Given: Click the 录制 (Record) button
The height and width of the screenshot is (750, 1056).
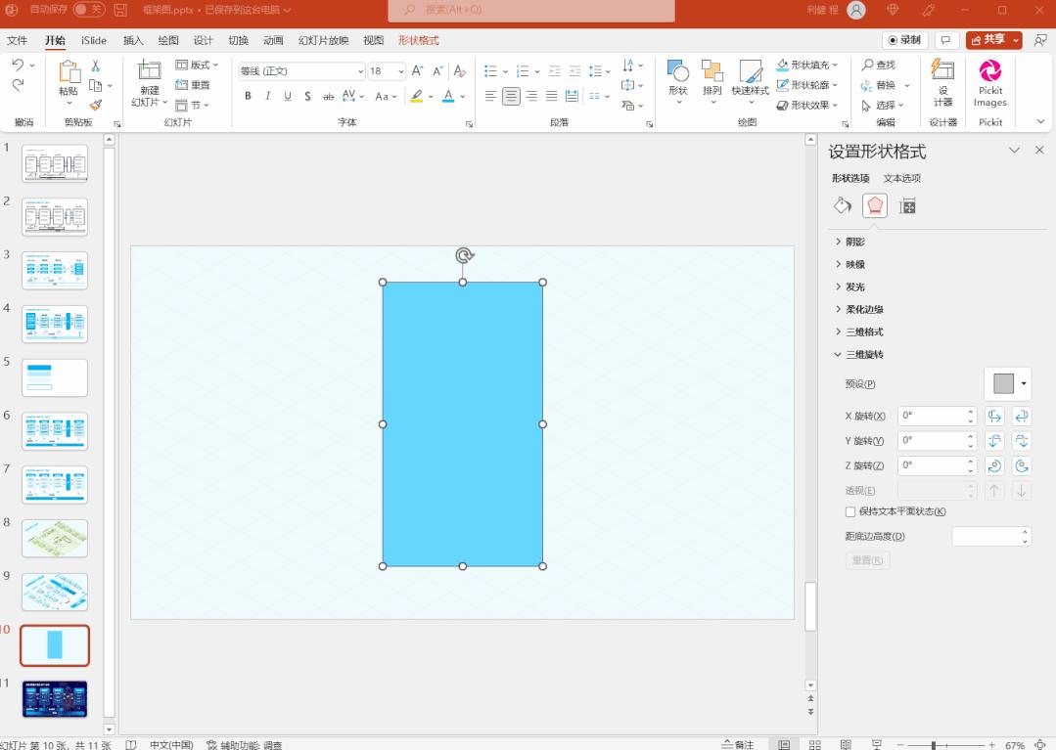Looking at the screenshot, I should 904,40.
